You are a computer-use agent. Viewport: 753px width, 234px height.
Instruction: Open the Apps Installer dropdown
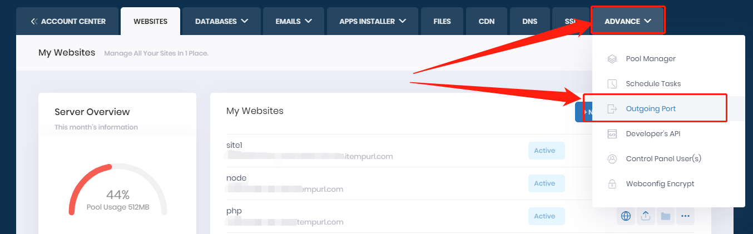pos(373,22)
